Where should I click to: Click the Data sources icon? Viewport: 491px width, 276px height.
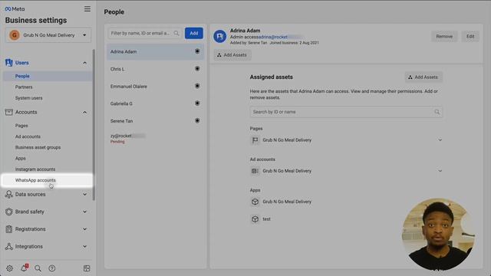[x=8, y=194]
